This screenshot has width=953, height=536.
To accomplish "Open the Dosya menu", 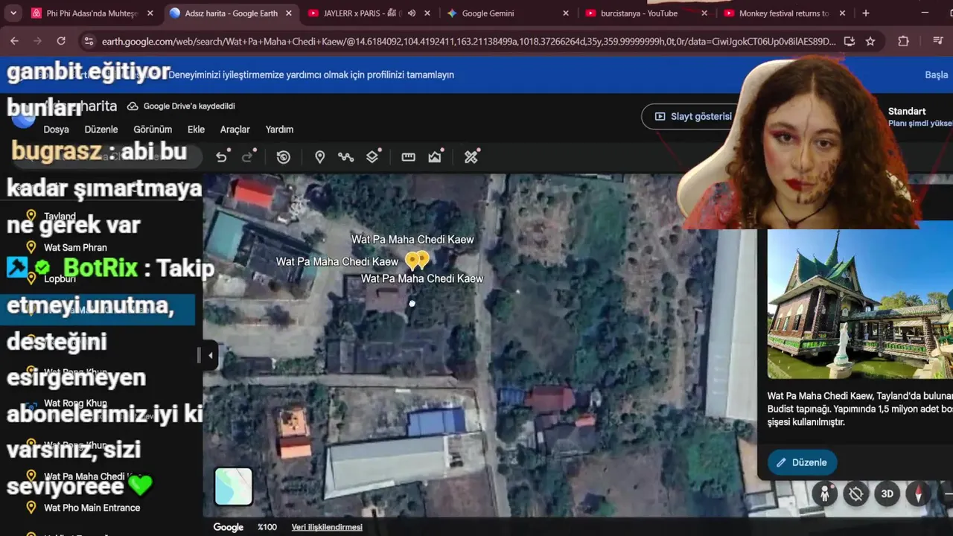I will pos(56,130).
